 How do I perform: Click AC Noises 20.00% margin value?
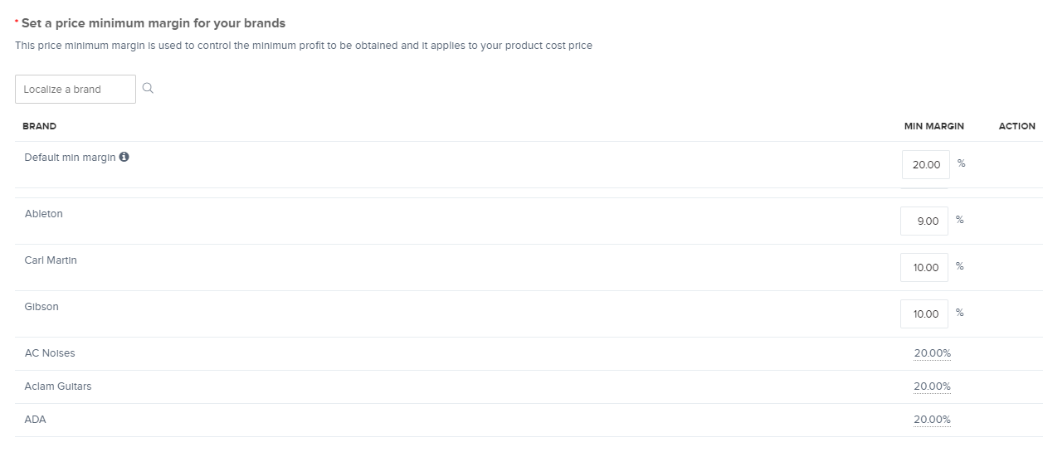(932, 353)
